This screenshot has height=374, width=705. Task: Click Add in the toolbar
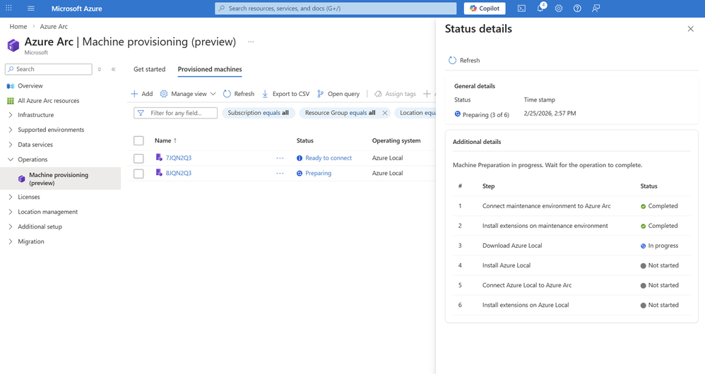pyautogui.click(x=141, y=94)
